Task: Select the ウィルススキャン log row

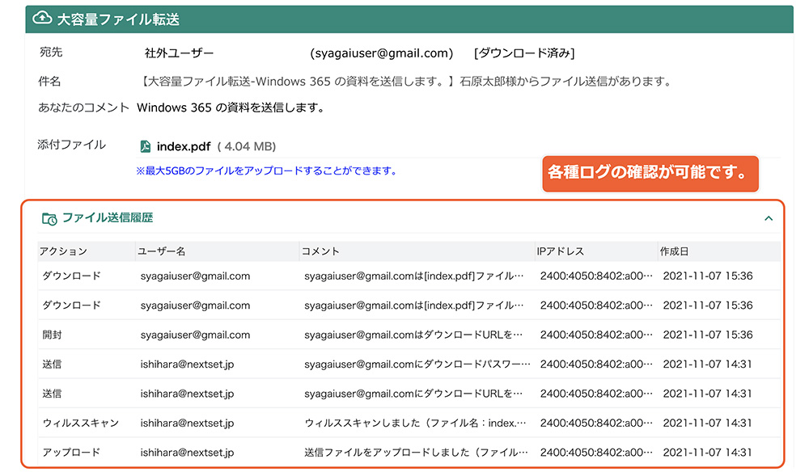Action: coord(409,423)
